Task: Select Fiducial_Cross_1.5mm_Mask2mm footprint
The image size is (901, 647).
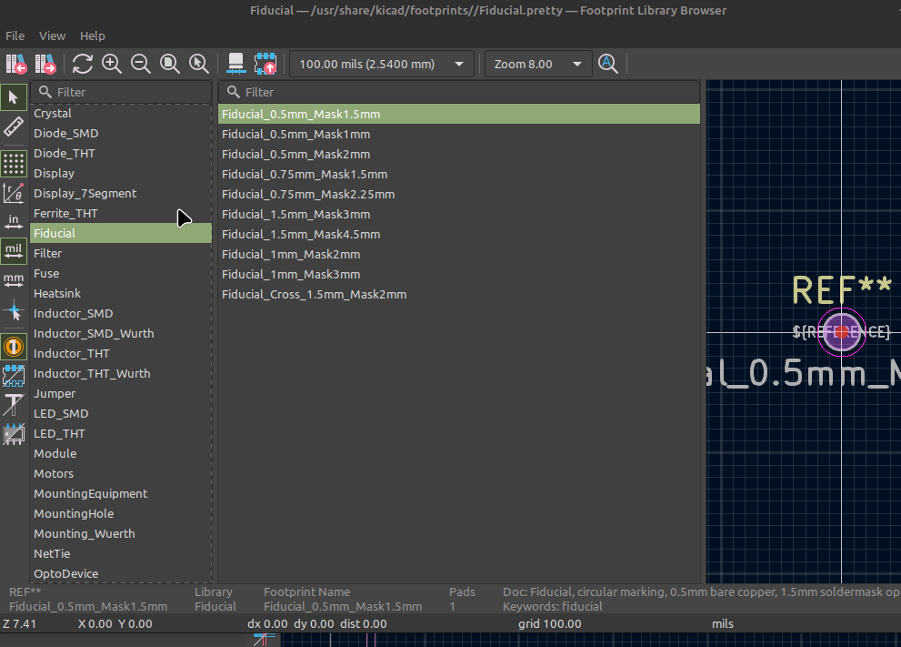Action: point(314,294)
